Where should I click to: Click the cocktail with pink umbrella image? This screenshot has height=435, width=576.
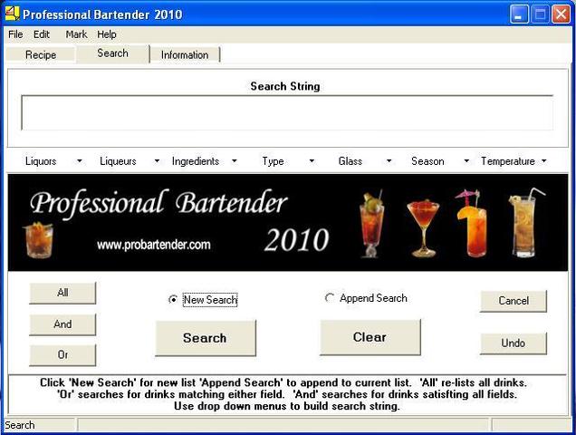click(473, 223)
